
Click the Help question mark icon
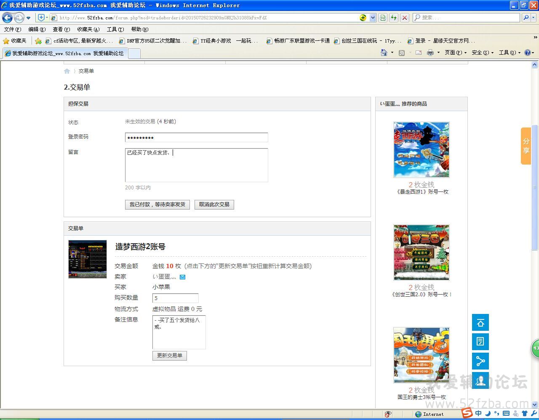coord(527,53)
